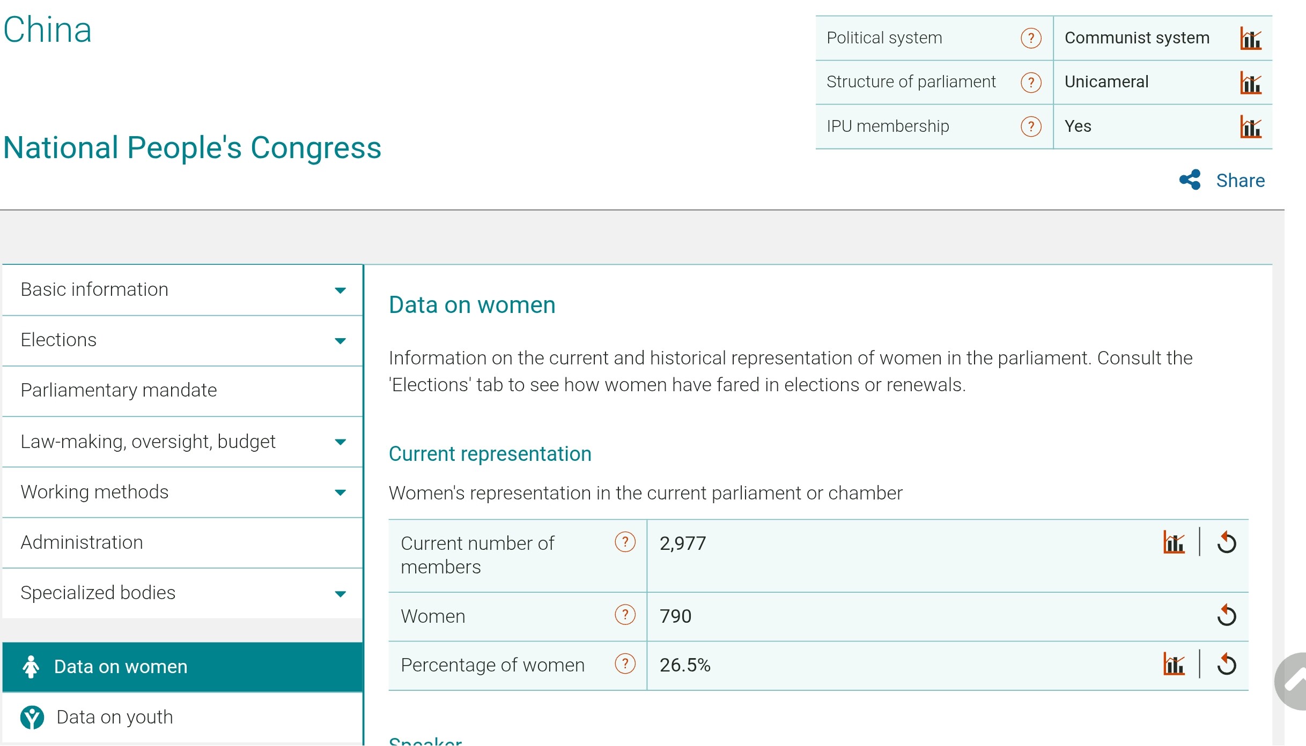Screen dimensions: 1306x746
Task: Expand the Basic information menu
Action: (x=340, y=290)
